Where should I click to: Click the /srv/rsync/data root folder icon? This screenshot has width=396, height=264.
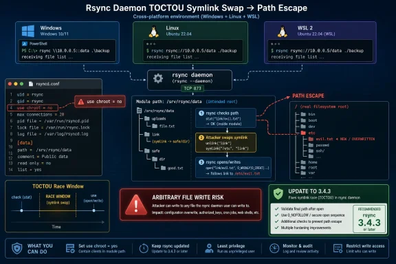[139, 111]
